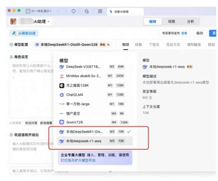The width and height of the screenshot is (218, 181).
Task: Select the MiniMax abab6.5s model icon
Action: coord(62,76)
